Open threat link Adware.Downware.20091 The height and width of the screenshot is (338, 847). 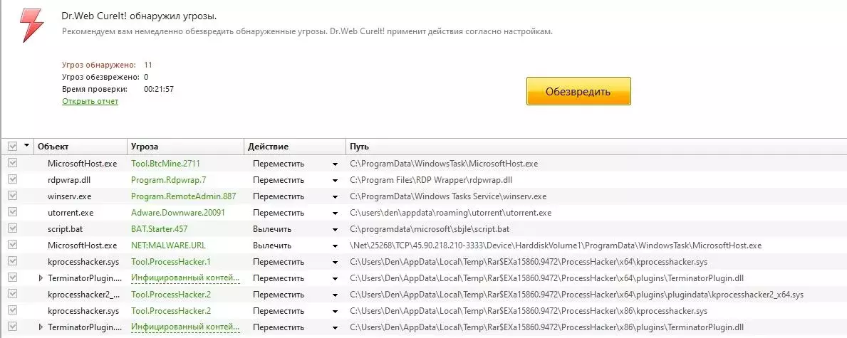(177, 212)
